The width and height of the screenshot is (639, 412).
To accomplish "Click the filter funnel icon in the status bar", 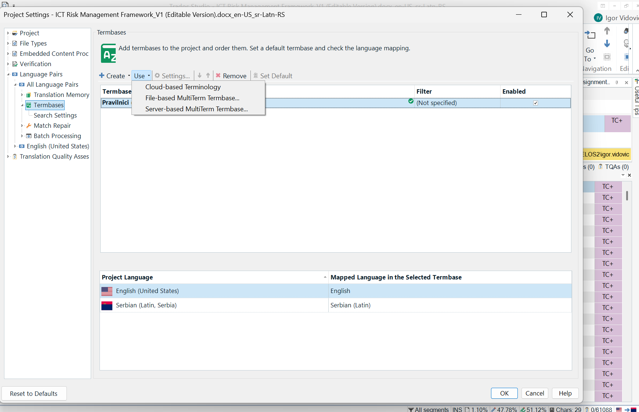I will pos(411,409).
